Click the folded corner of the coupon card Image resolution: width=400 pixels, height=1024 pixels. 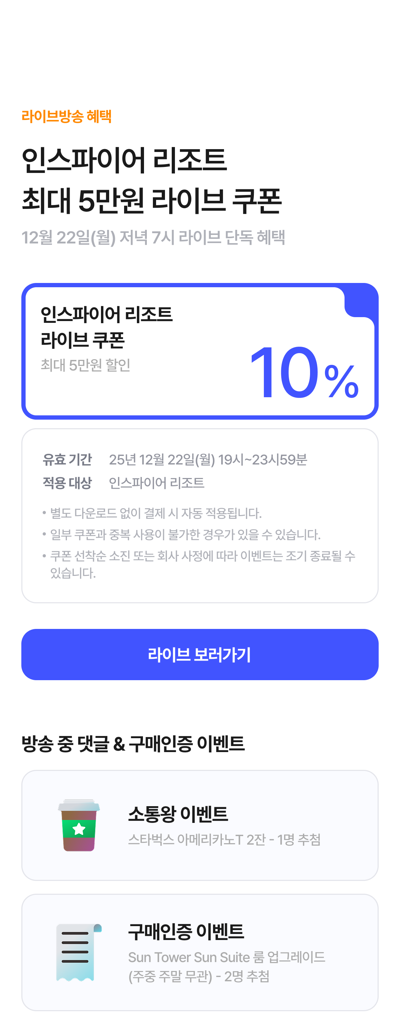[361, 300]
